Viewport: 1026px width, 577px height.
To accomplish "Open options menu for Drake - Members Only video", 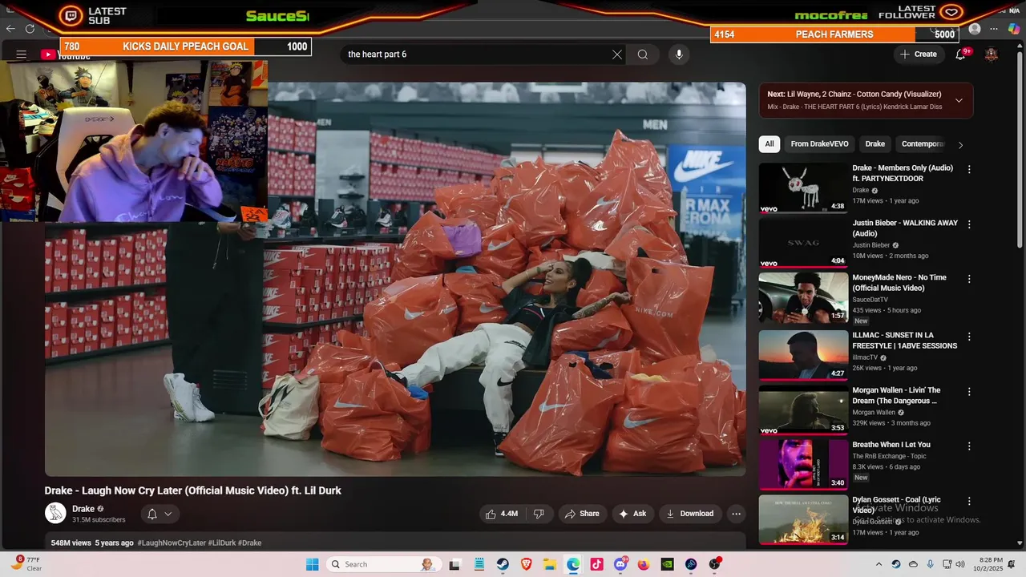I will pyautogui.click(x=969, y=170).
